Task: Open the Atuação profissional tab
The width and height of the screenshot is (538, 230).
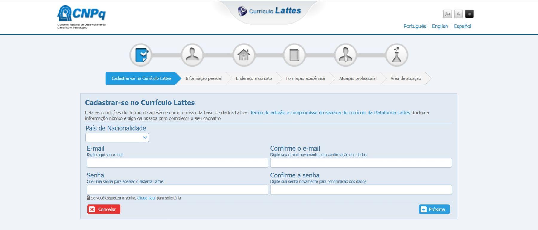Action: tap(358, 78)
